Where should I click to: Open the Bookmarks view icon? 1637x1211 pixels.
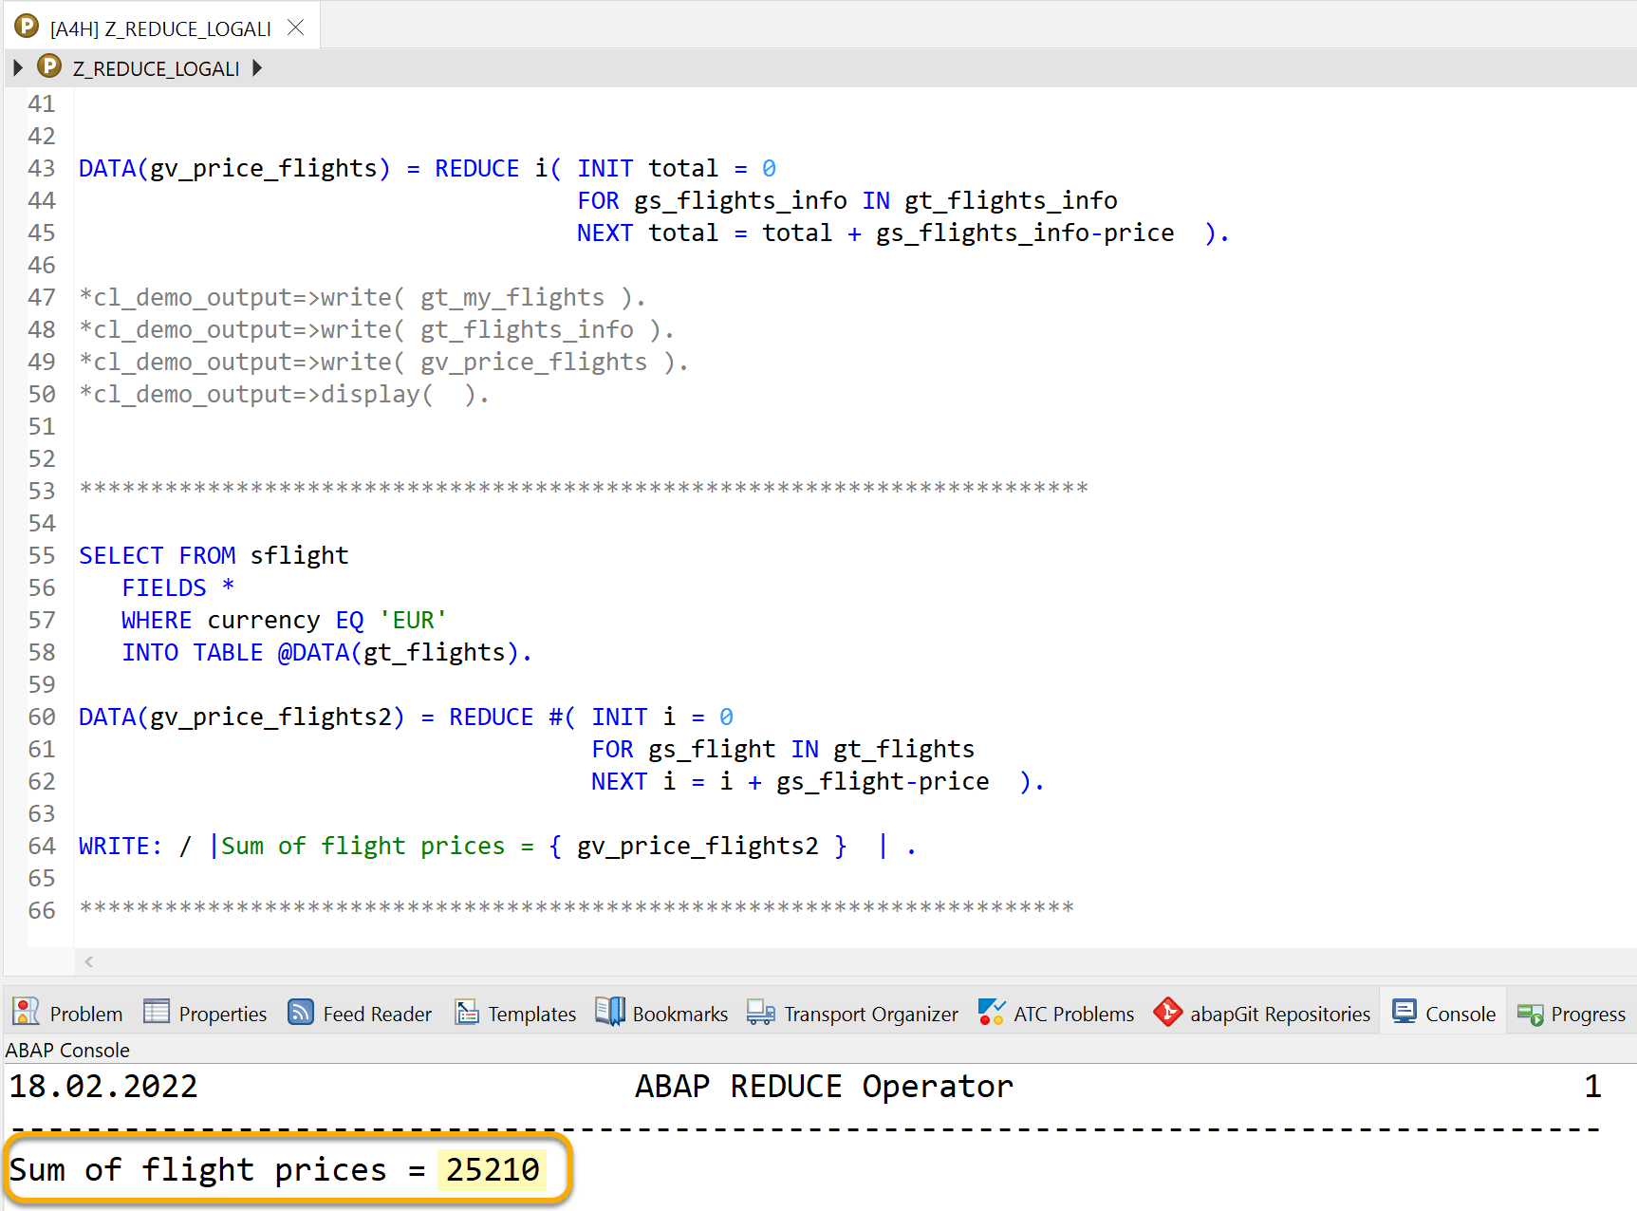click(611, 1013)
